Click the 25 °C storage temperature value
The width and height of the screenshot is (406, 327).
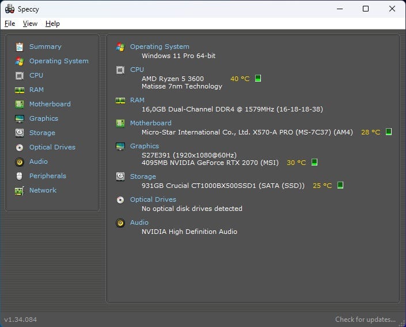(322, 186)
